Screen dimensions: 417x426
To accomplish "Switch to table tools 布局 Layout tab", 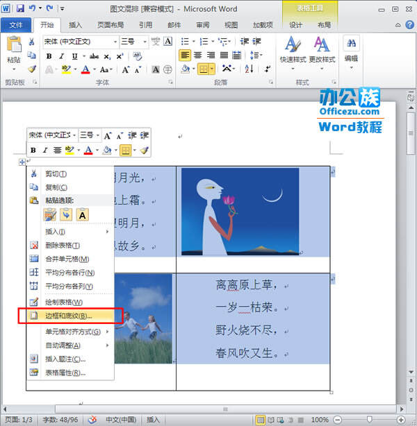I will [324, 25].
